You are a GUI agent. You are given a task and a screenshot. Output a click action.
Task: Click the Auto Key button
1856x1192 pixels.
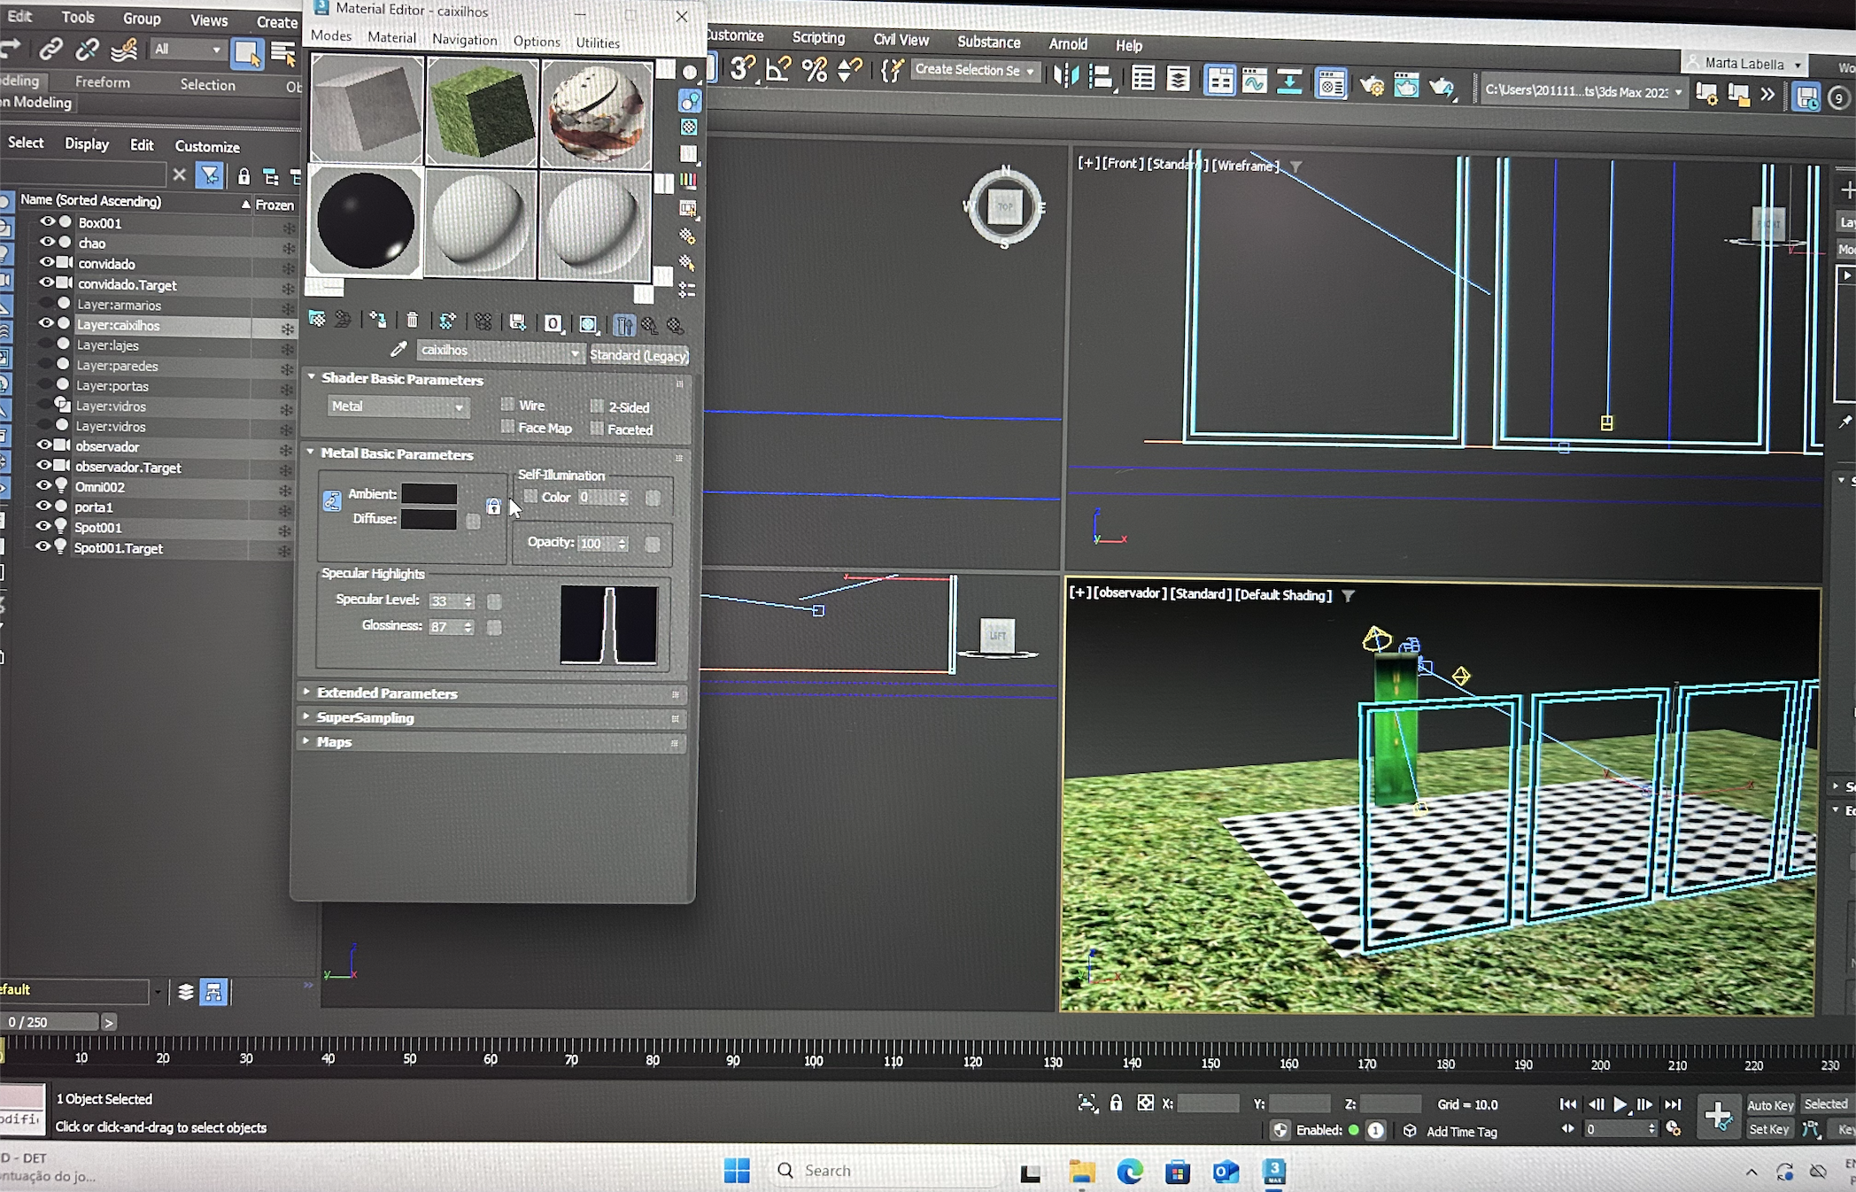coord(1769,1104)
